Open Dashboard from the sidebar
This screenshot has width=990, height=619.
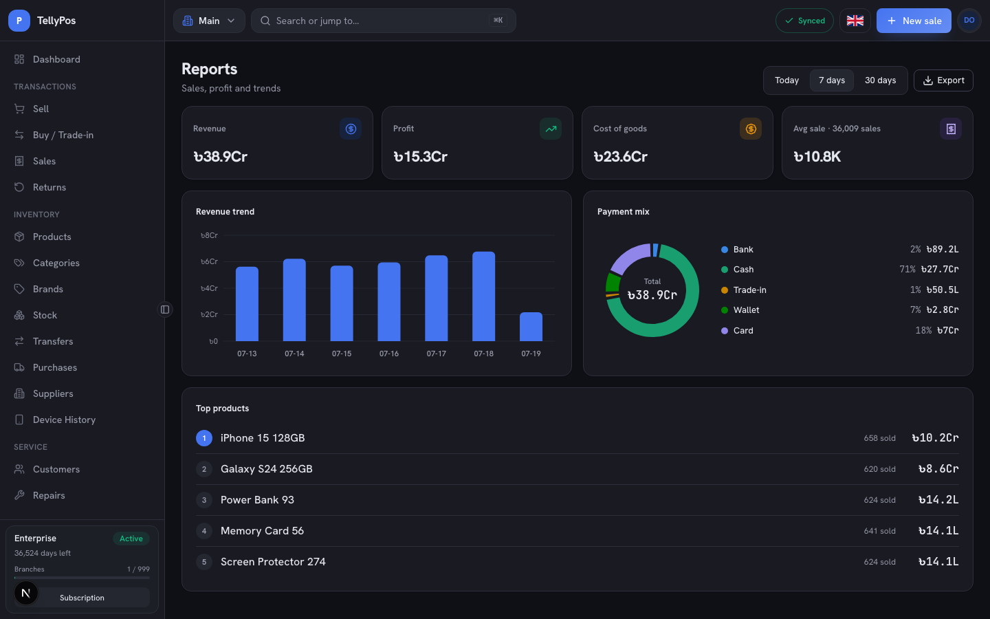pos(82,59)
